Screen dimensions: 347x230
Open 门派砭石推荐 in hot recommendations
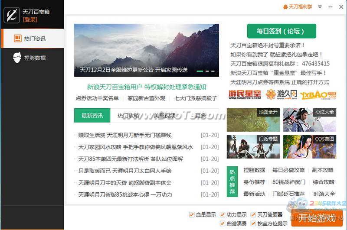click(288, 194)
